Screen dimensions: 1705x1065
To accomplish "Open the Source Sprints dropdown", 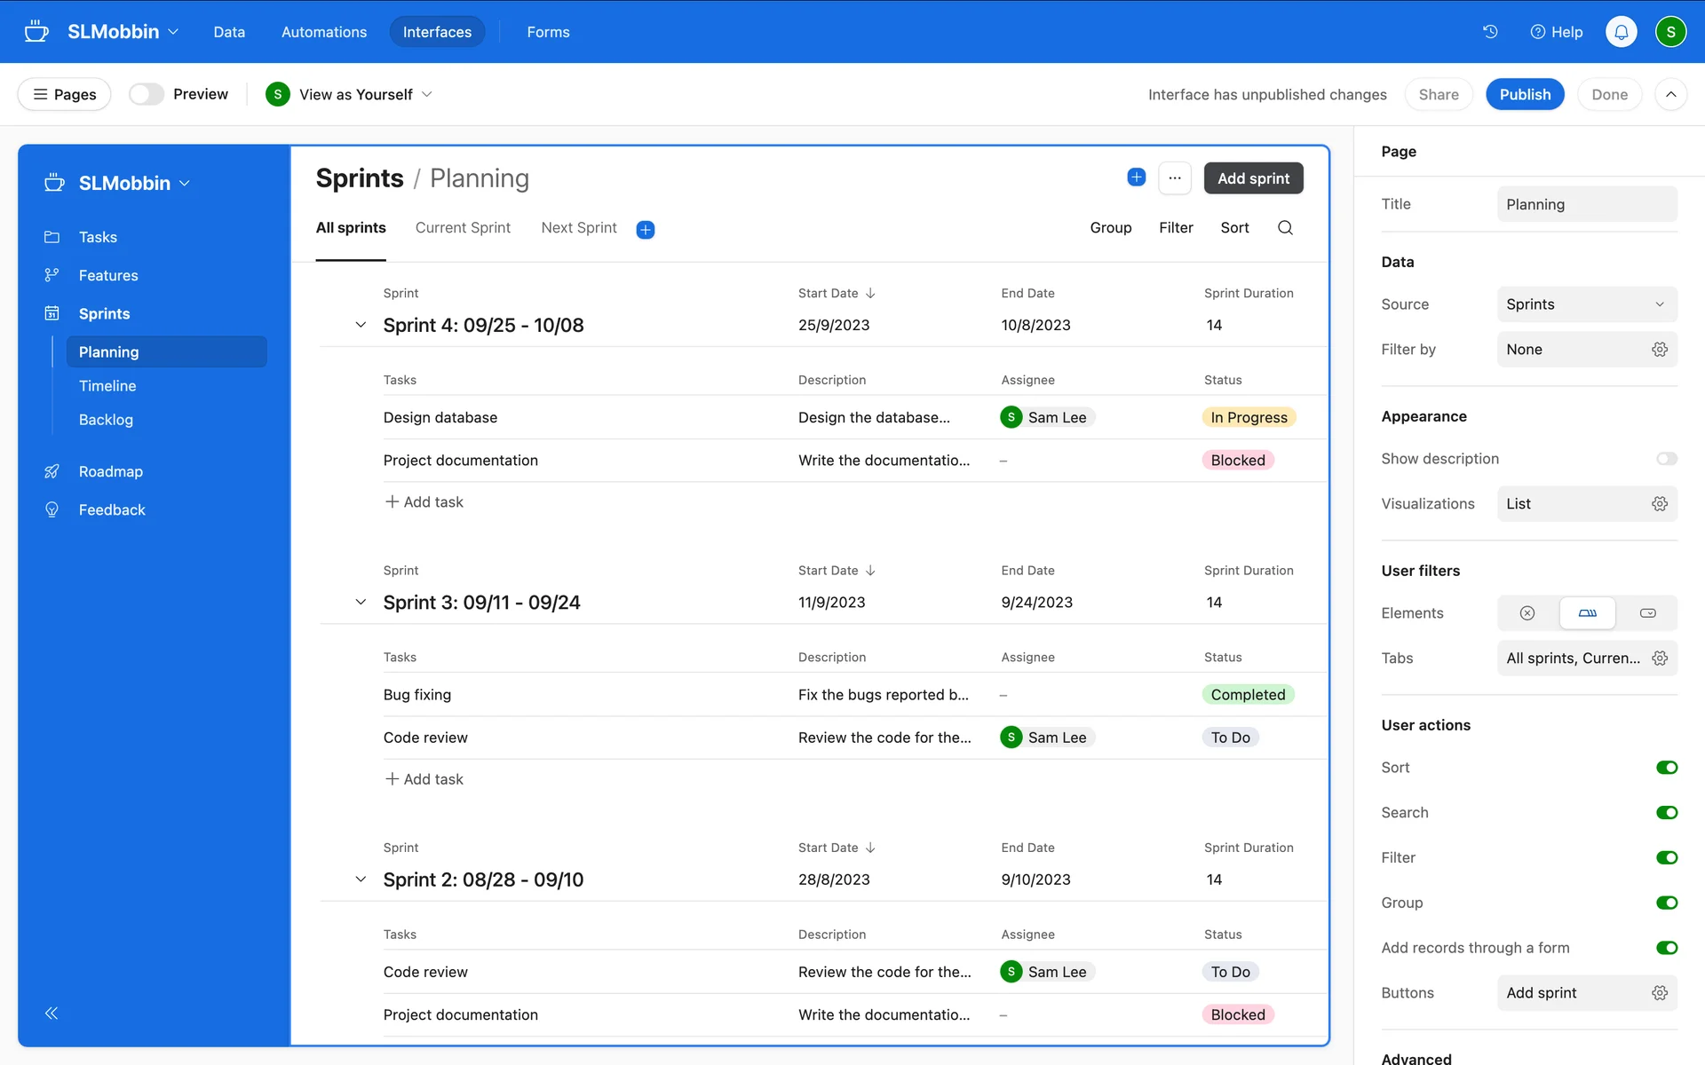I will click(x=1586, y=304).
